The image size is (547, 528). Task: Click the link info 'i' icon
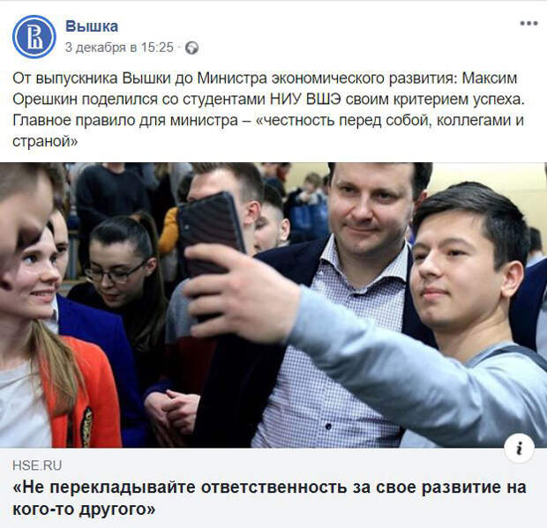coord(519,448)
